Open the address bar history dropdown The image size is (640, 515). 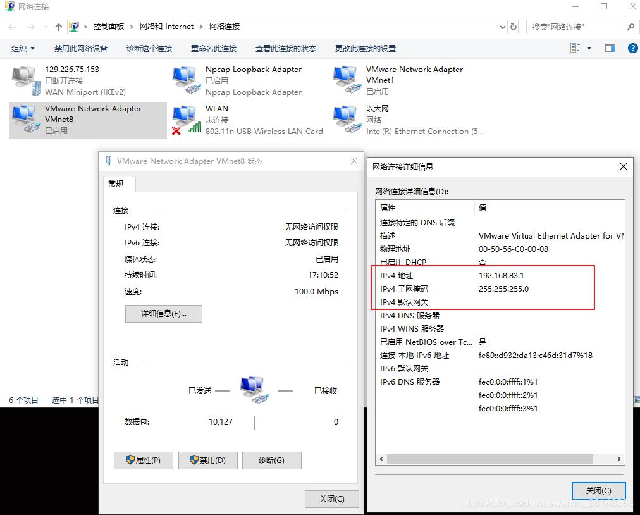(x=502, y=27)
